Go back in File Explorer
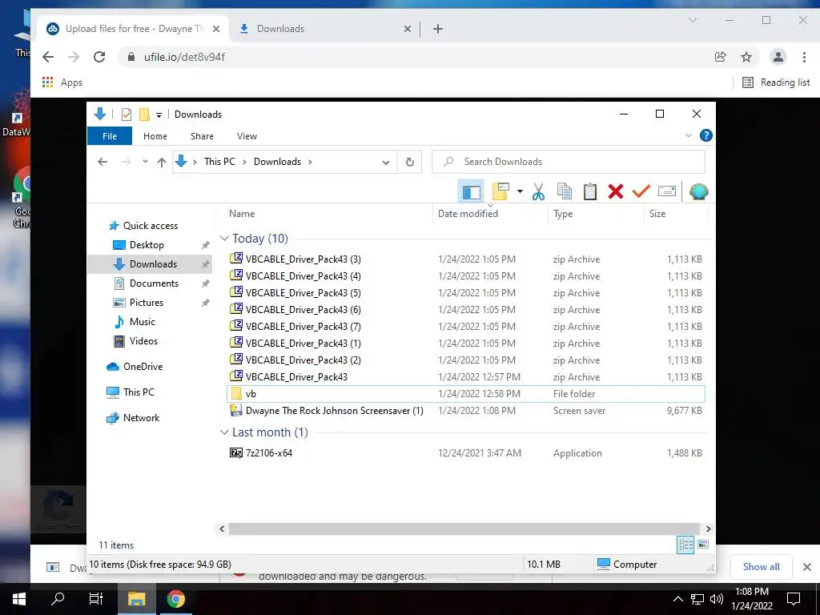Image resolution: width=820 pixels, height=615 pixels. coord(102,162)
